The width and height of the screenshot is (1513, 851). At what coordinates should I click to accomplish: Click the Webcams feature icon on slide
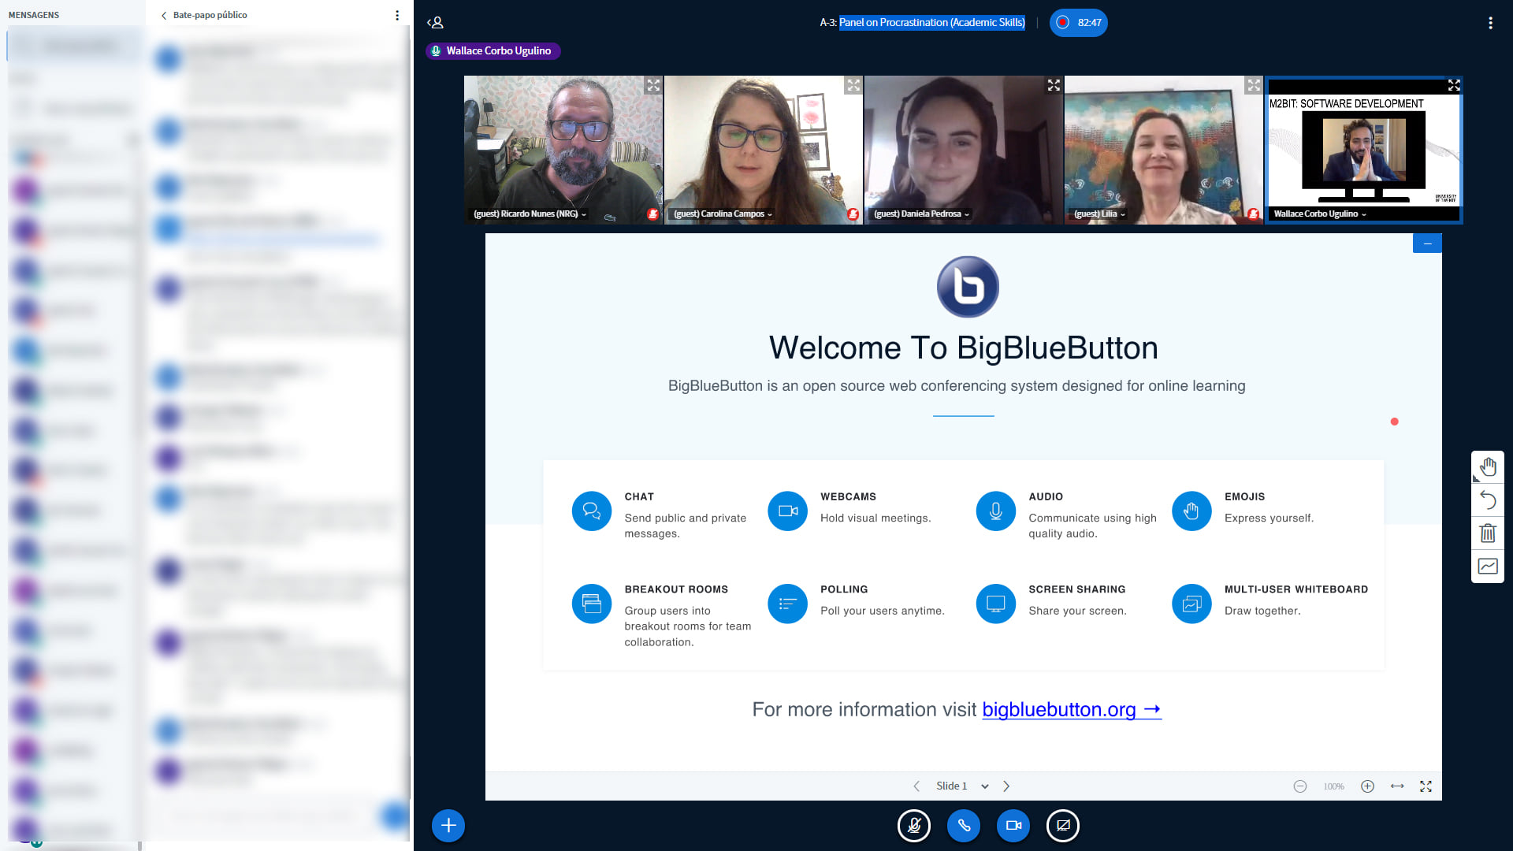coord(787,511)
